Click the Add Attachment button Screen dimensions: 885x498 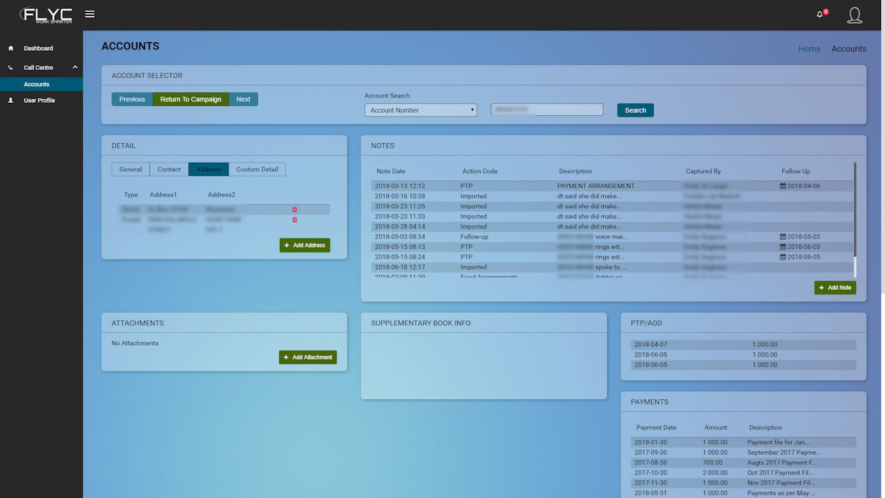click(x=308, y=357)
